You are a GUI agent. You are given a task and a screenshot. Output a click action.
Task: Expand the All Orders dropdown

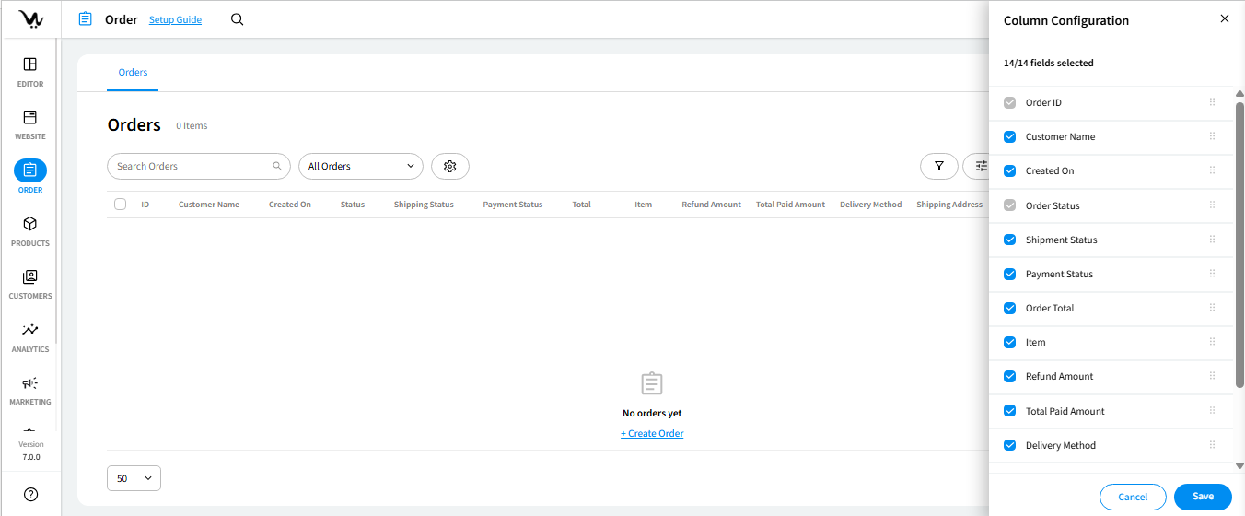pos(360,166)
